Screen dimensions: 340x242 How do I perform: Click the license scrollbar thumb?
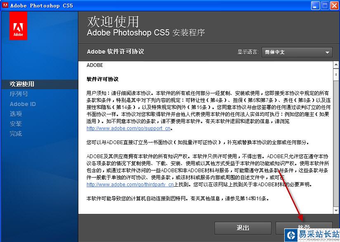[336, 75]
